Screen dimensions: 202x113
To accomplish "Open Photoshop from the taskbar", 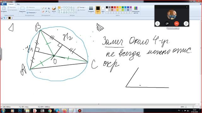I will point(20,110).
